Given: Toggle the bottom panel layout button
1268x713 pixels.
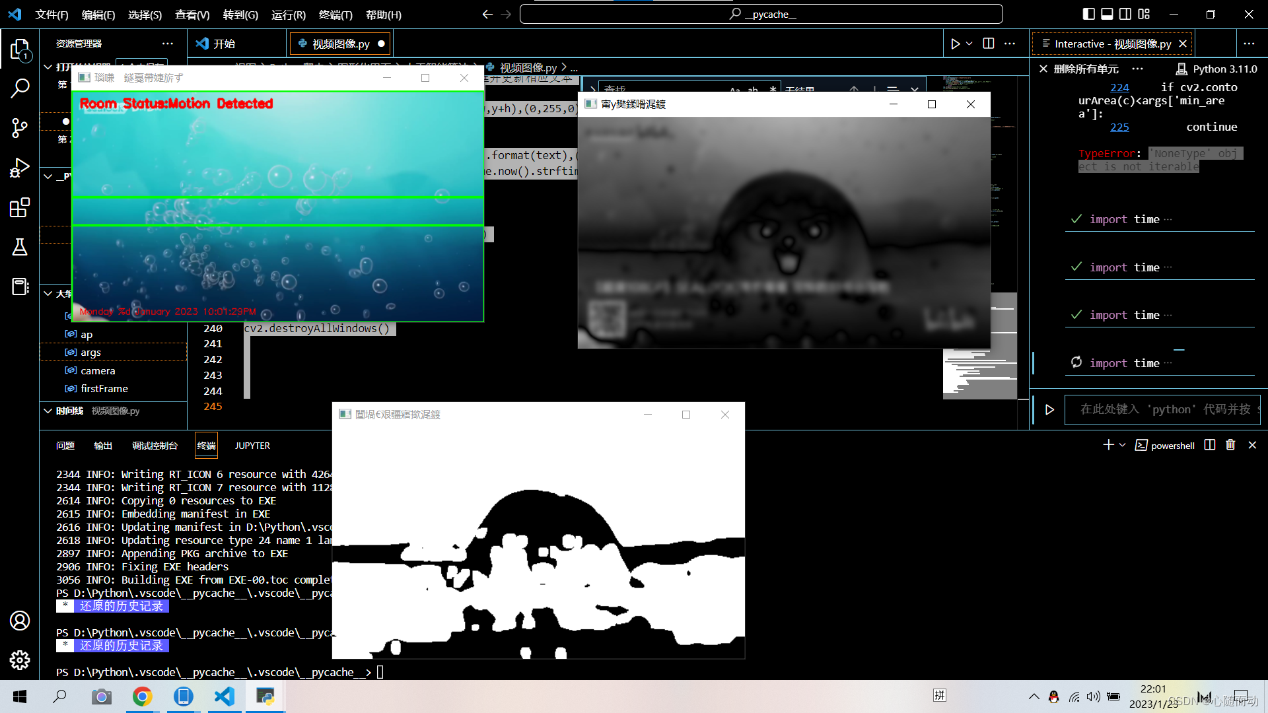Looking at the screenshot, I should click(x=1108, y=14).
